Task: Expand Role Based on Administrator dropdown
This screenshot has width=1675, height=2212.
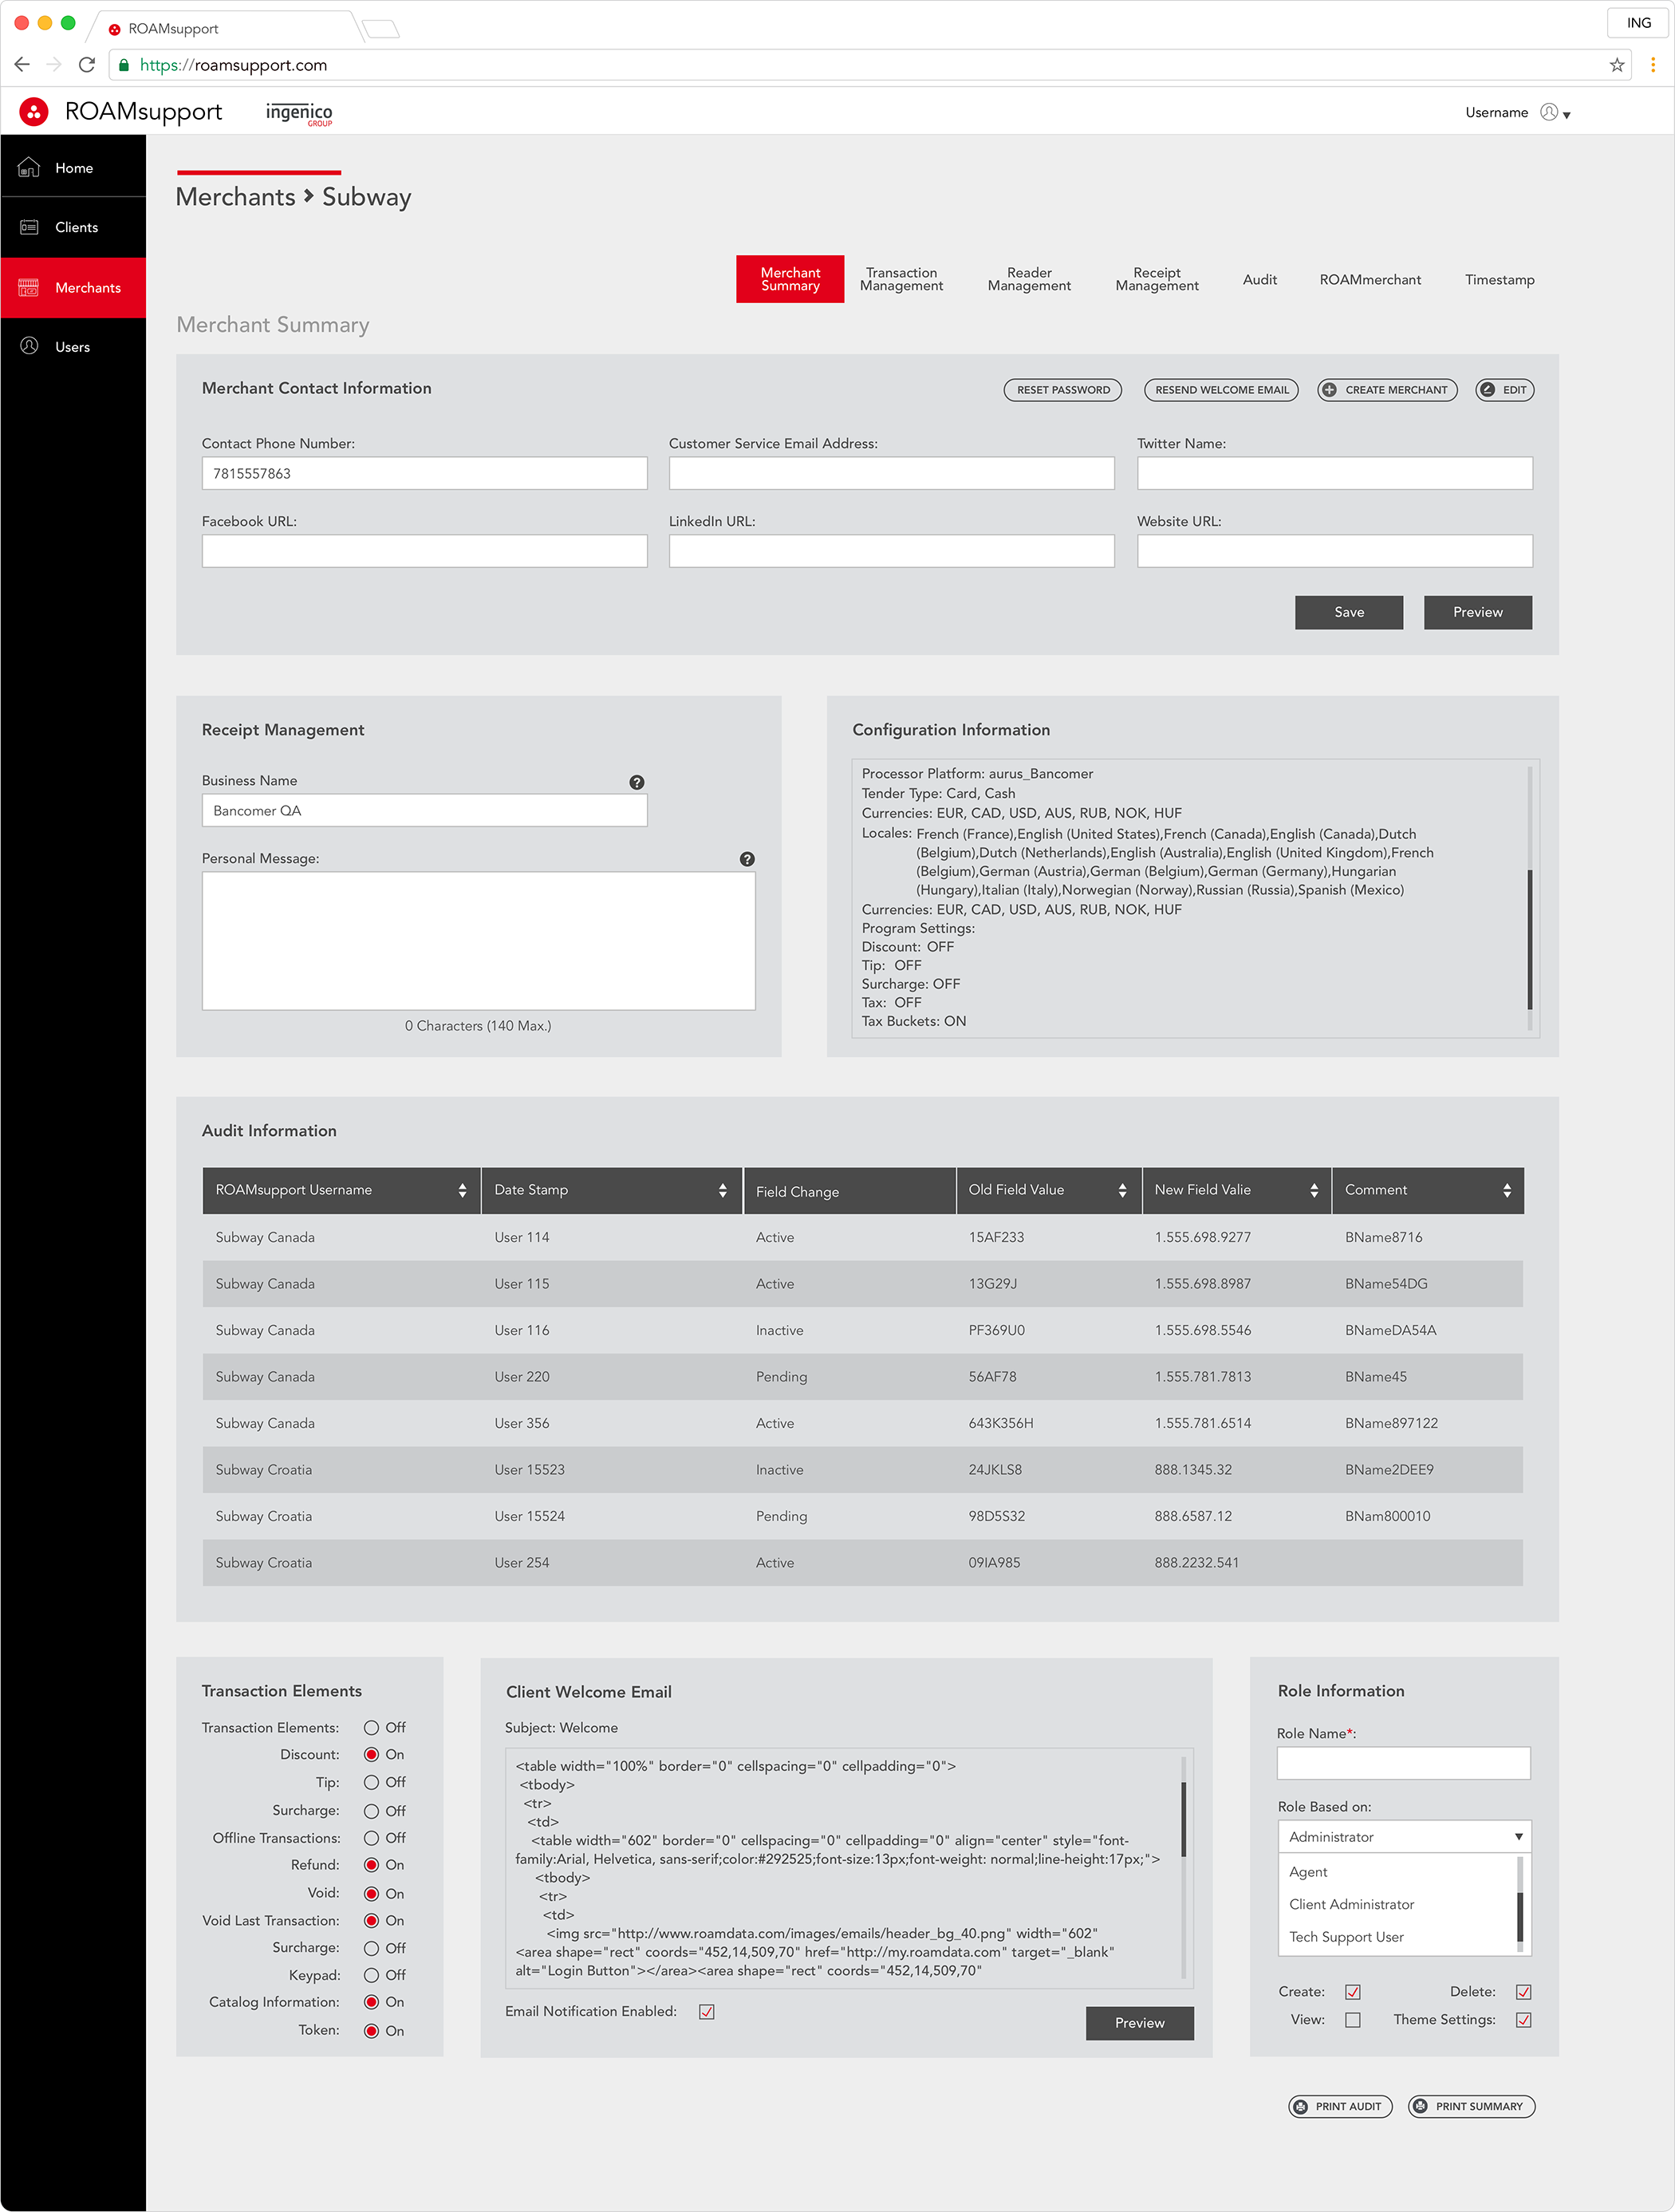Action: click(1404, 1837)
